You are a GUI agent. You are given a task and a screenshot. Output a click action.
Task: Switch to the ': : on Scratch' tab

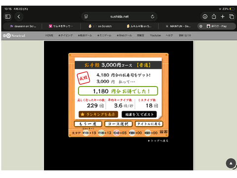coord(100,26)
